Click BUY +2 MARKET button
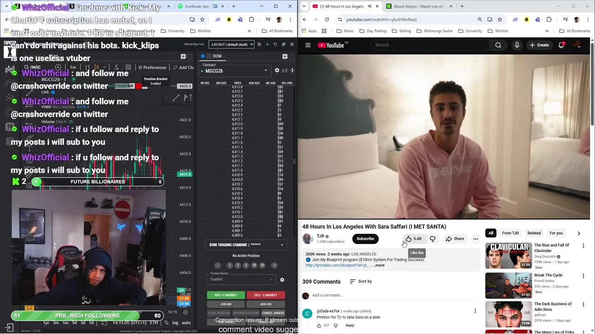 226,295
